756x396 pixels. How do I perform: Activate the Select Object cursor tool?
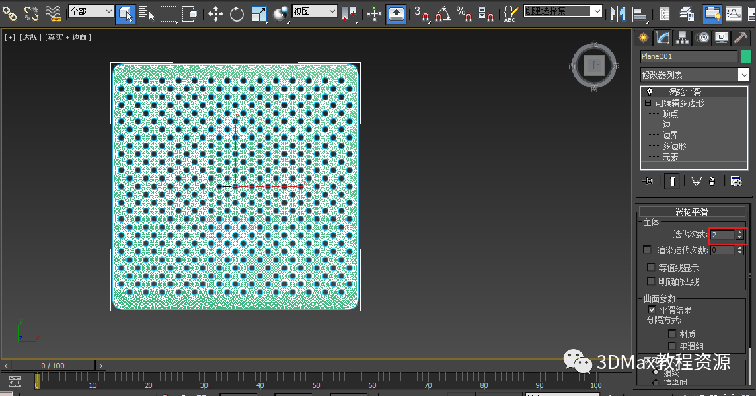(125, 13)
